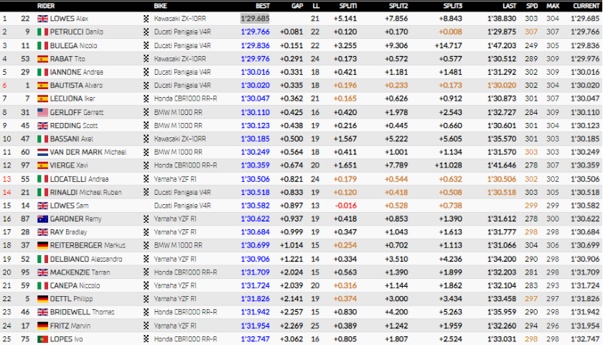The height and width of the screenshot is (345, 603).
Task: Click the checkered flag icon in VIERGE row
Action: tap(146, 165)
